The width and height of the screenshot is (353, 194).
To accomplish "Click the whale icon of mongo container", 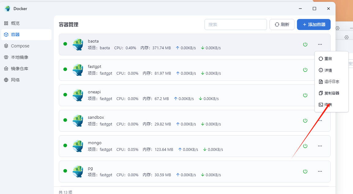I will click(78, 146).
